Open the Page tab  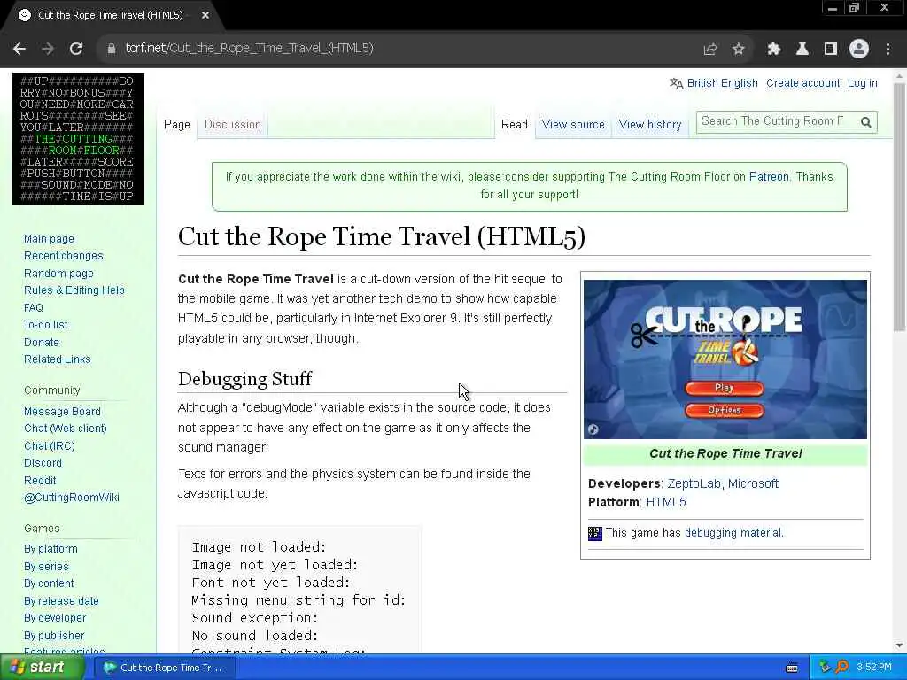(x=177, y=124)
